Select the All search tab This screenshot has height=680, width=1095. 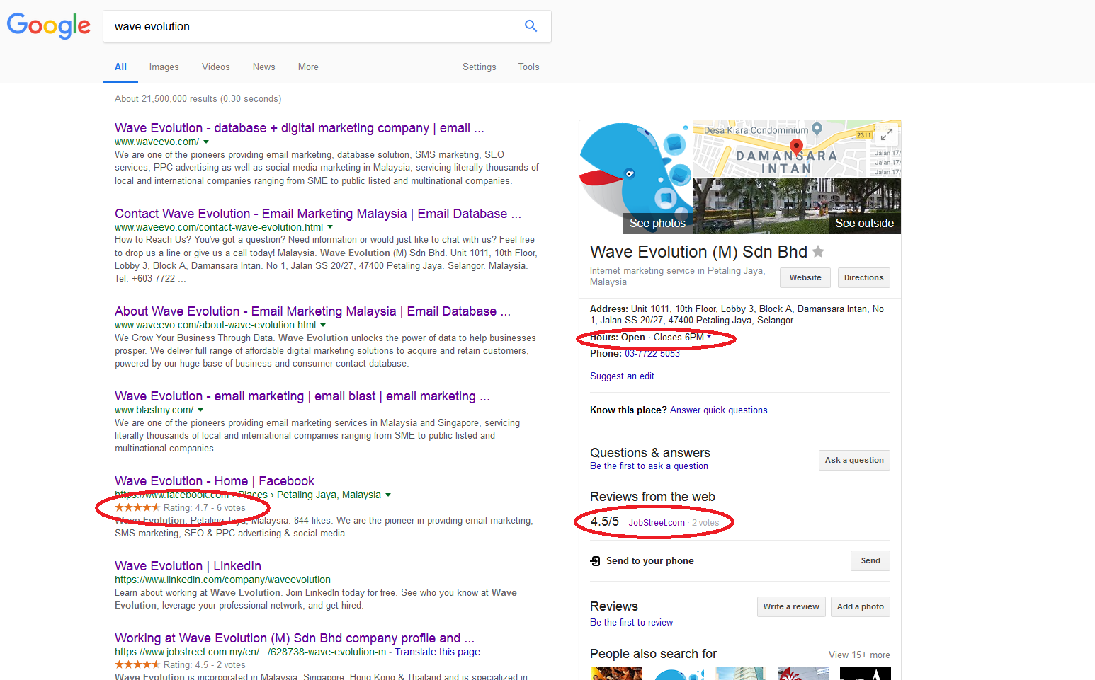pyautogui.click(x=121, y=67)
